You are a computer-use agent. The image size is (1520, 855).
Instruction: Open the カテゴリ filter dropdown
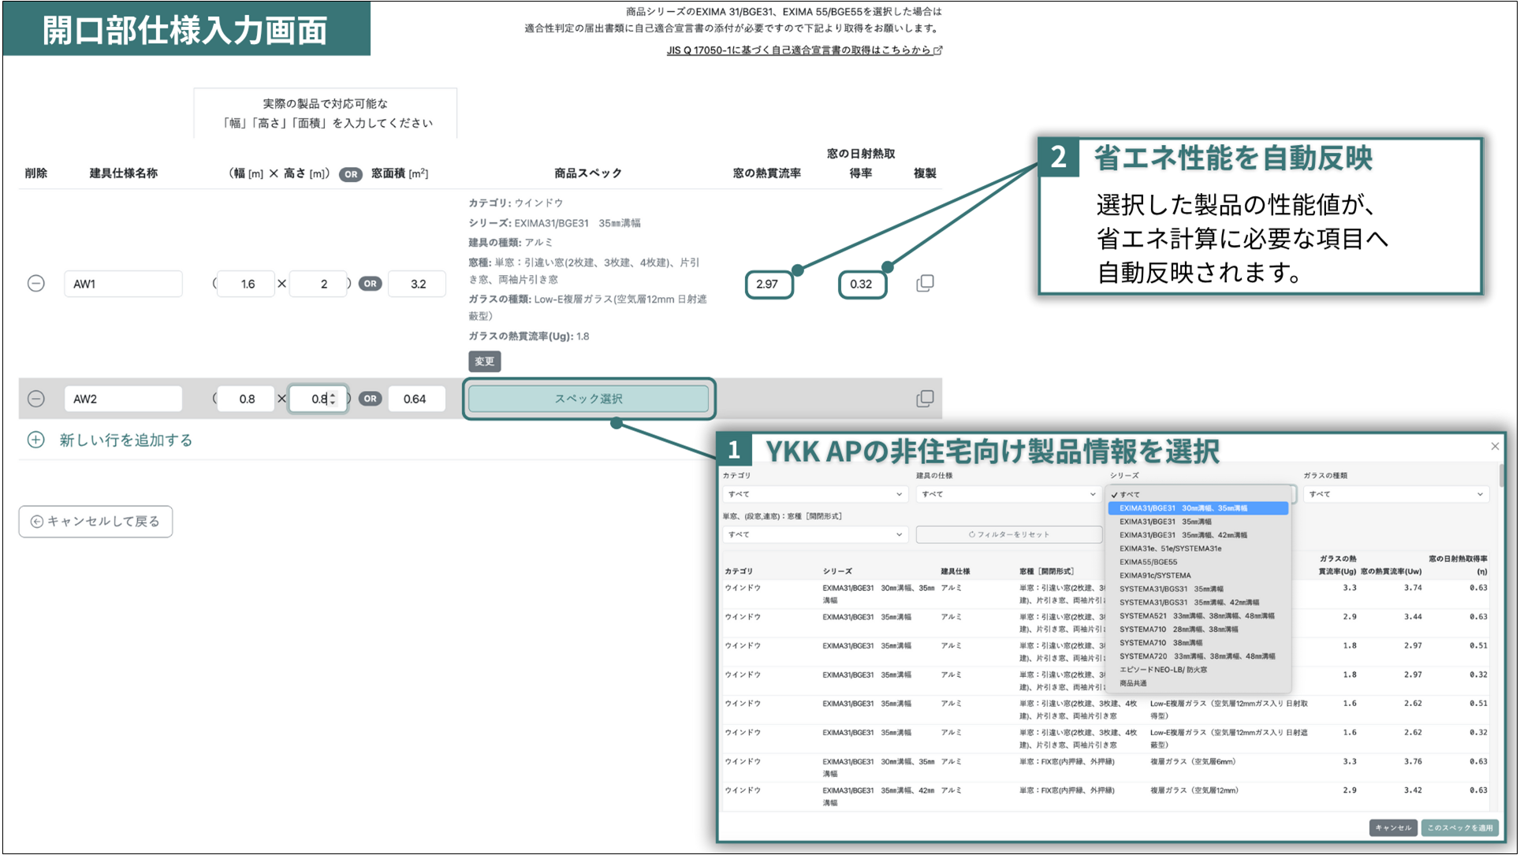coord(815,494)
